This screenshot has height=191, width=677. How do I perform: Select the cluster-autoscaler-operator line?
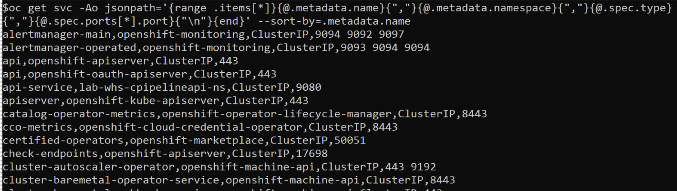[219, 167]
